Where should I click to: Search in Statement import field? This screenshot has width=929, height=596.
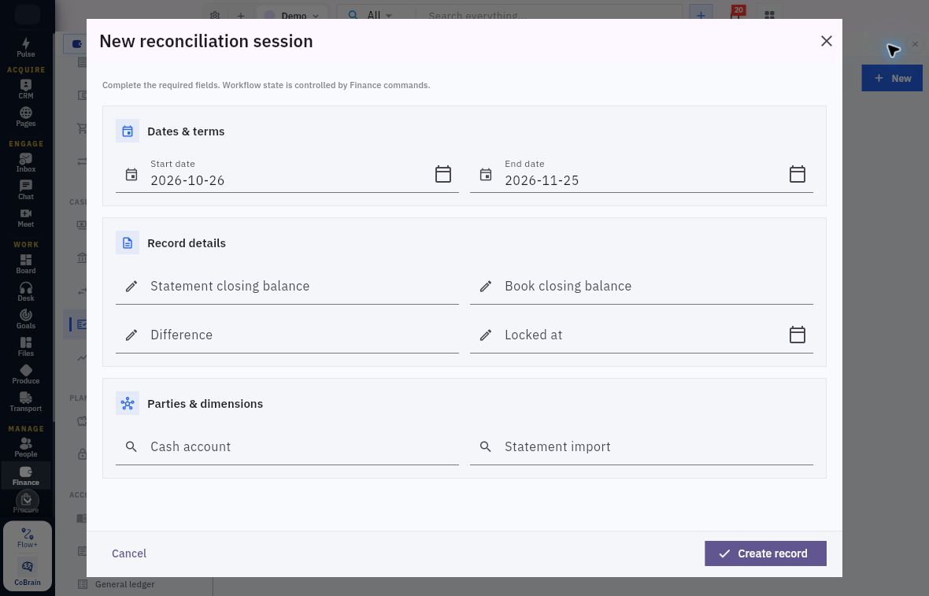[641, 446]
